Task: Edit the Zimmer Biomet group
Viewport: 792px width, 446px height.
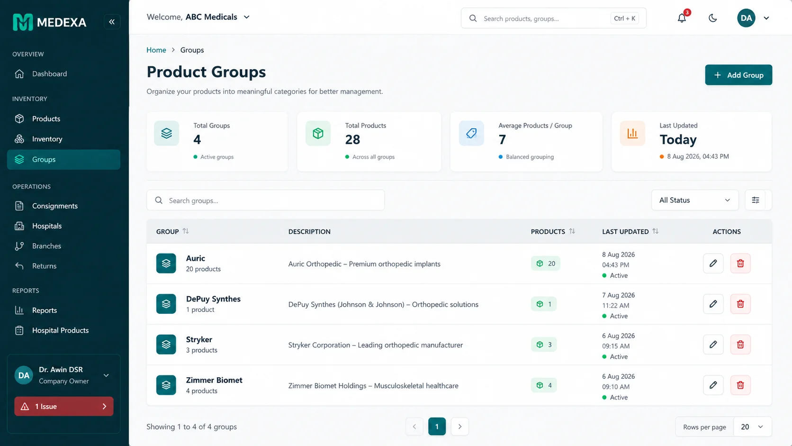Action: (x=713, y=385)
